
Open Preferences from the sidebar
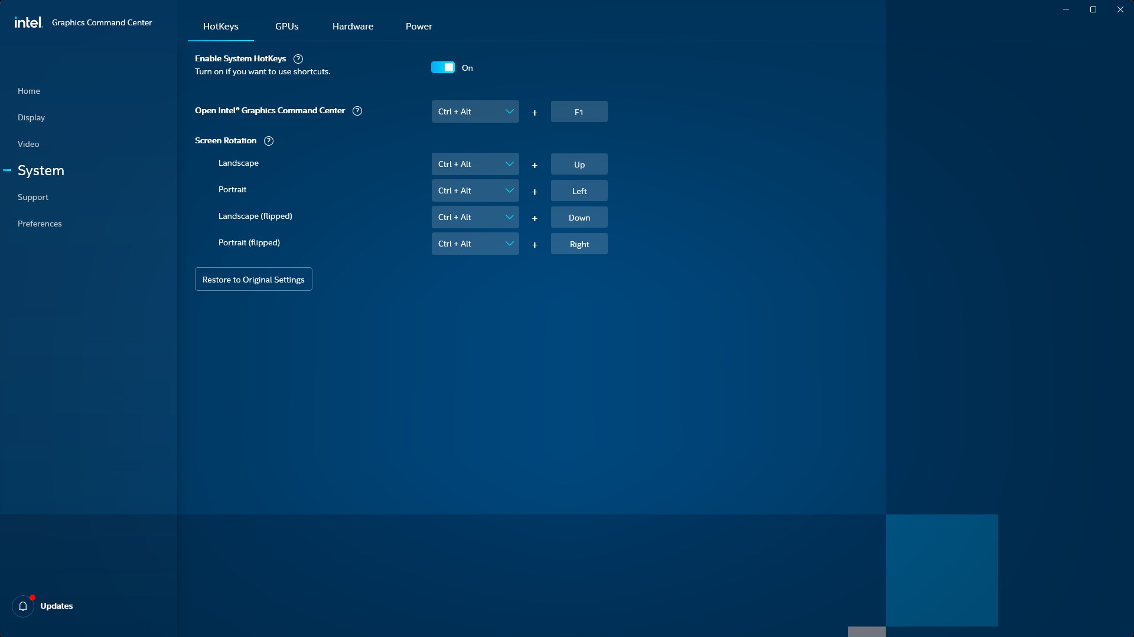[x=40, y=224]
